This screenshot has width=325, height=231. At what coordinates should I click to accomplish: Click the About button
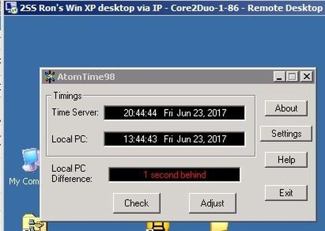coord(286,108)
